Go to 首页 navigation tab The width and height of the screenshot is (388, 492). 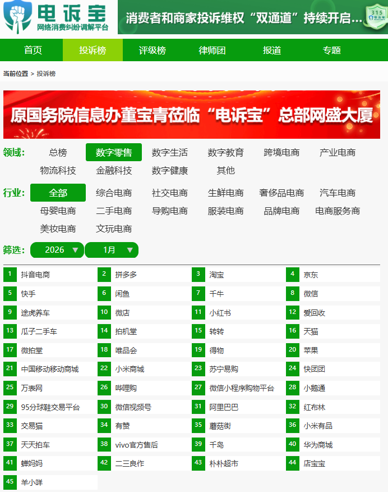pyautogui.click(x=33, y=50)
